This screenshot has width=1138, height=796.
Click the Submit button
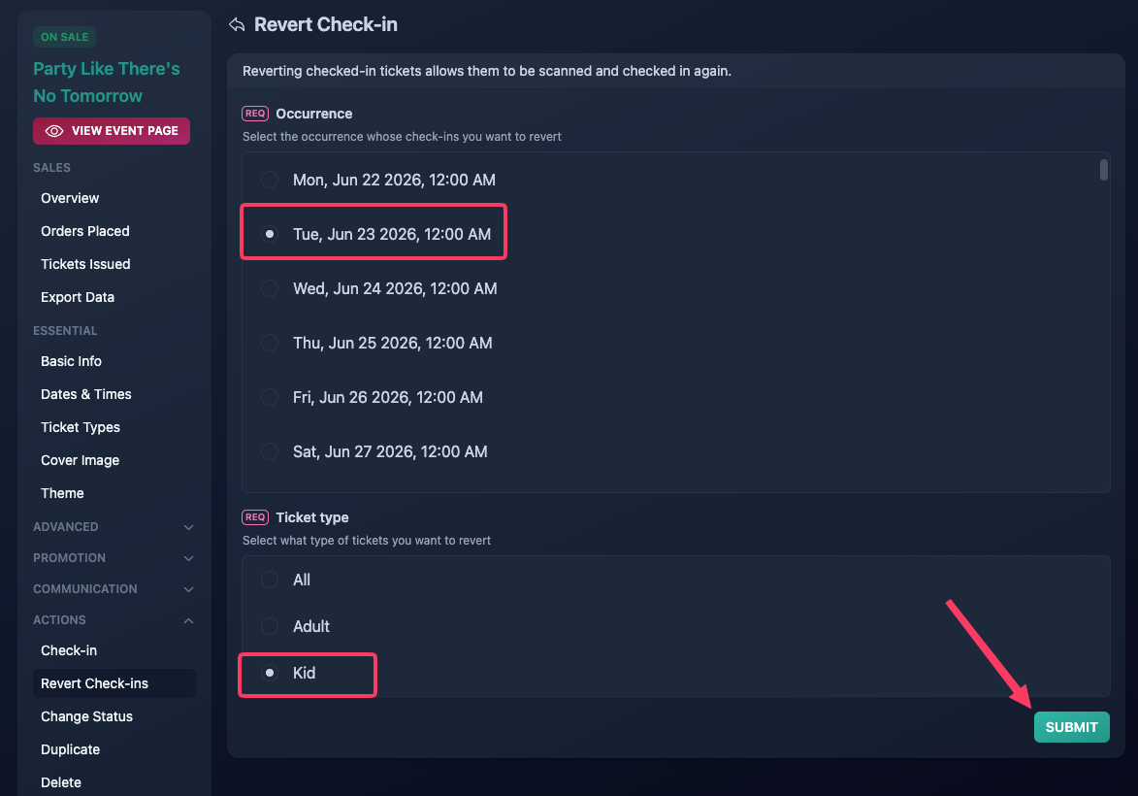[1071, 727]
